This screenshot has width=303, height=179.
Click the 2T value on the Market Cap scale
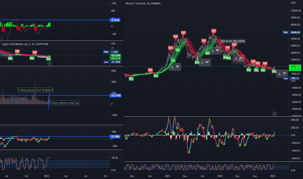click(112, 48)
